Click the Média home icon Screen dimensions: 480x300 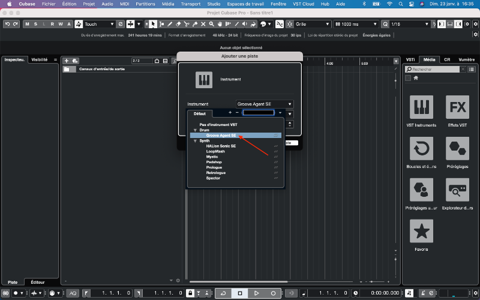point(416,78)
